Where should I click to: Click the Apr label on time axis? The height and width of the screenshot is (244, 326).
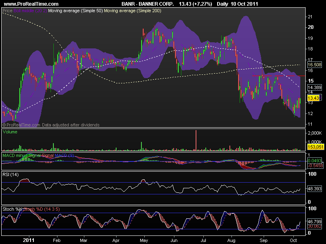[x=116, y=240]
